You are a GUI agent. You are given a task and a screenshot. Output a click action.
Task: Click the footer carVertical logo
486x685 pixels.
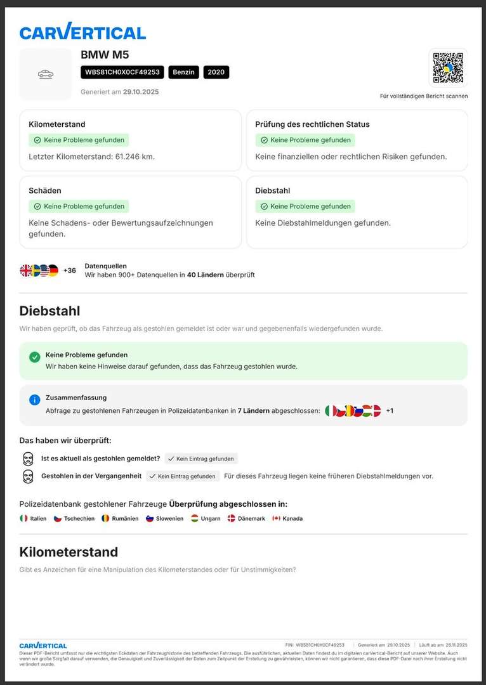[43, 645]
